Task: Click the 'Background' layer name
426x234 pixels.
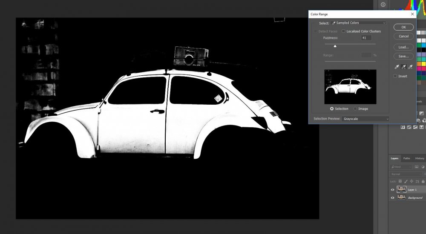Action: point(415,198)
